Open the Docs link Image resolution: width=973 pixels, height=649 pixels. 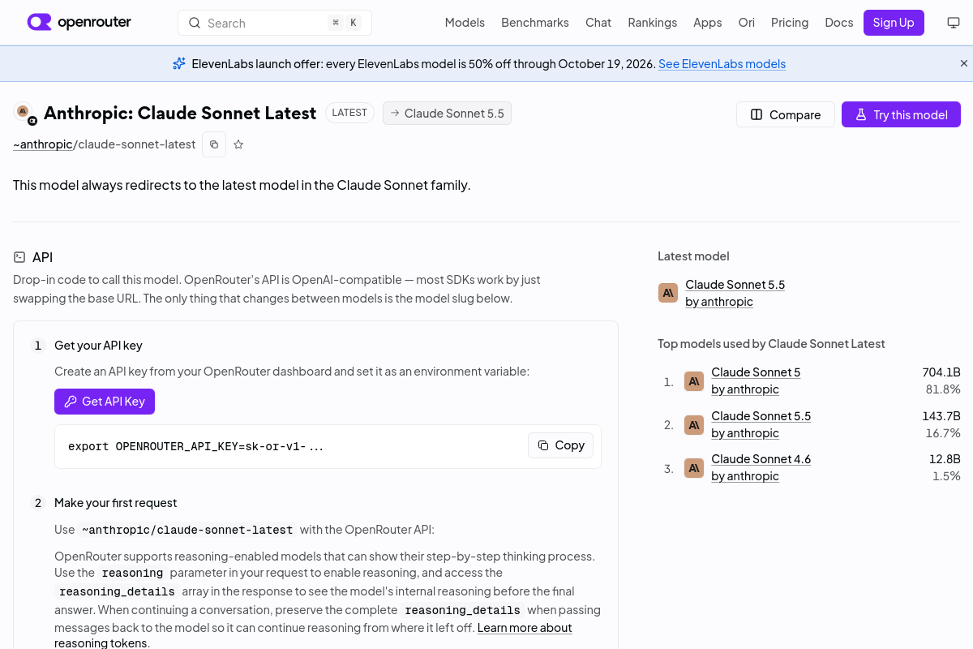click(x=839, y=23)
